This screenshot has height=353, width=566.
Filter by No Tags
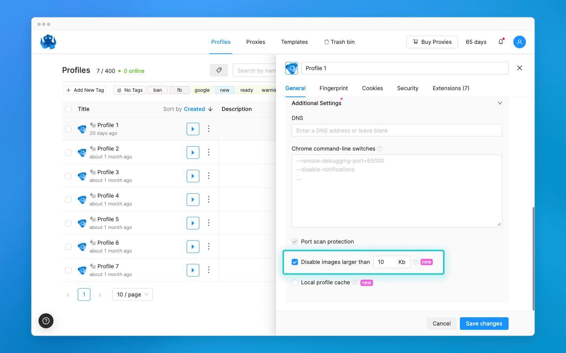[x=130, y=90]
